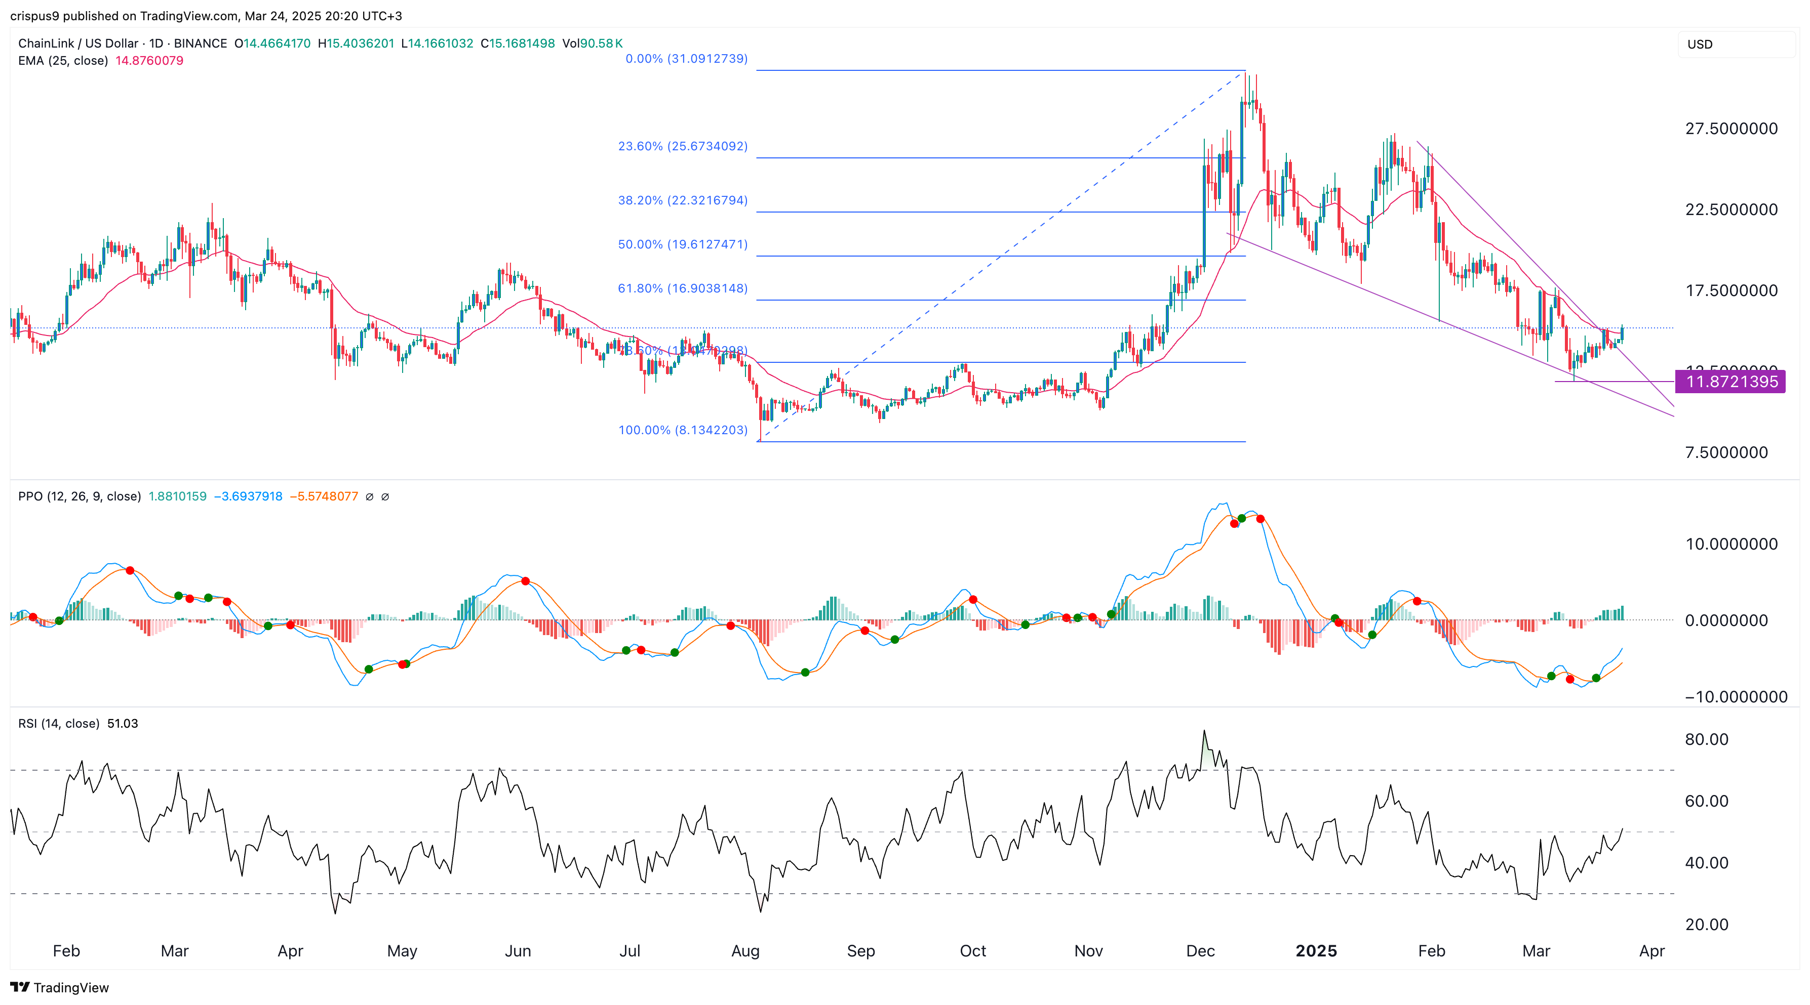The image size is (1810, 1005).
Task: Click the open price O14.4664170
Action: coord(272,44)
